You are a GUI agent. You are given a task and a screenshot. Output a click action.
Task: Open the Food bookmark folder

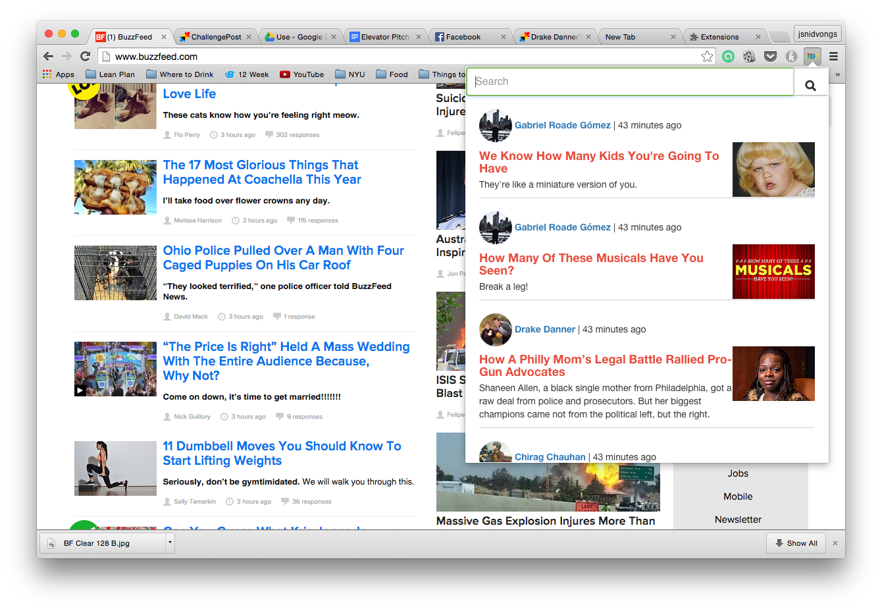pos(392,74)
